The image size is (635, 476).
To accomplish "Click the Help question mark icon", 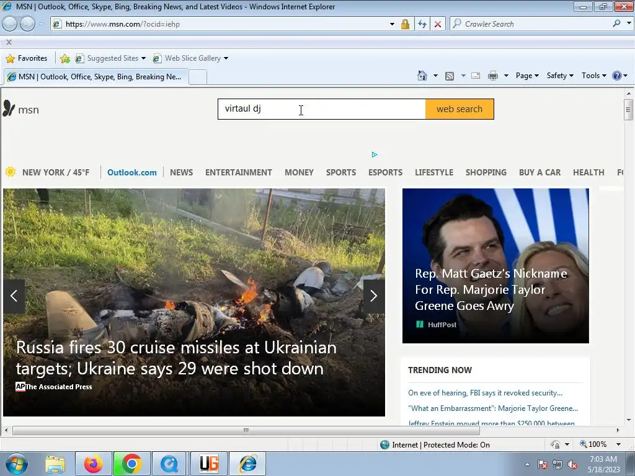I will click(617, 76).
